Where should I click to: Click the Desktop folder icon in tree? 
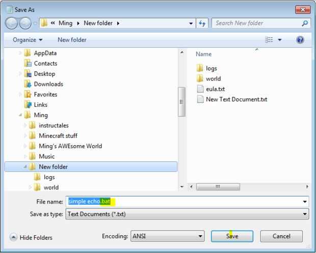[28, 74]
